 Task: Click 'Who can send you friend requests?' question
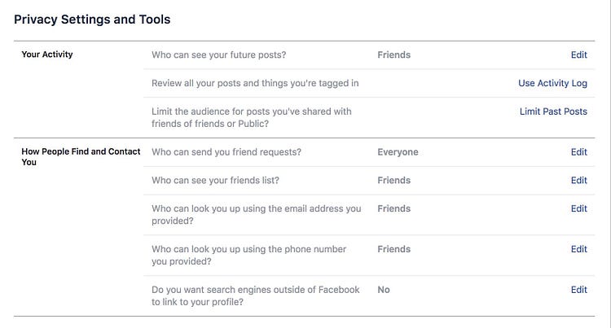pyautogui.click(x=226, y=152)
